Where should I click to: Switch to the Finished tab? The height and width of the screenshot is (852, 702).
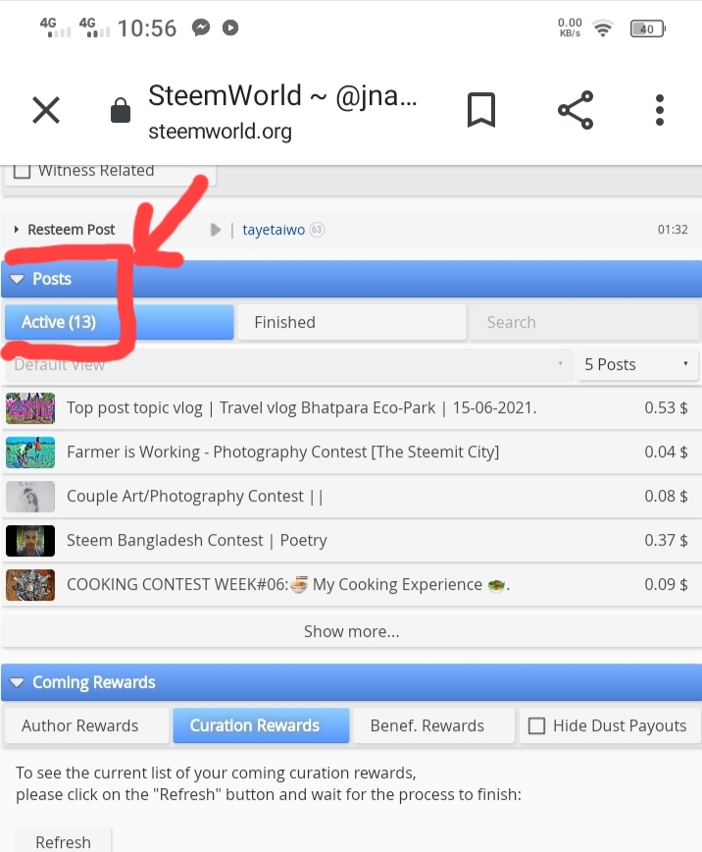[351, 322]
